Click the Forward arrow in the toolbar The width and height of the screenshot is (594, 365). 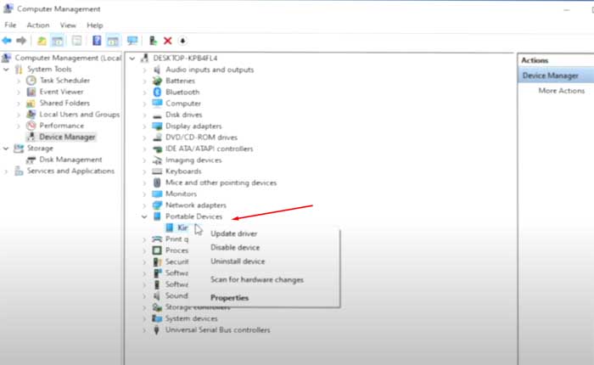tap(20, 40)
